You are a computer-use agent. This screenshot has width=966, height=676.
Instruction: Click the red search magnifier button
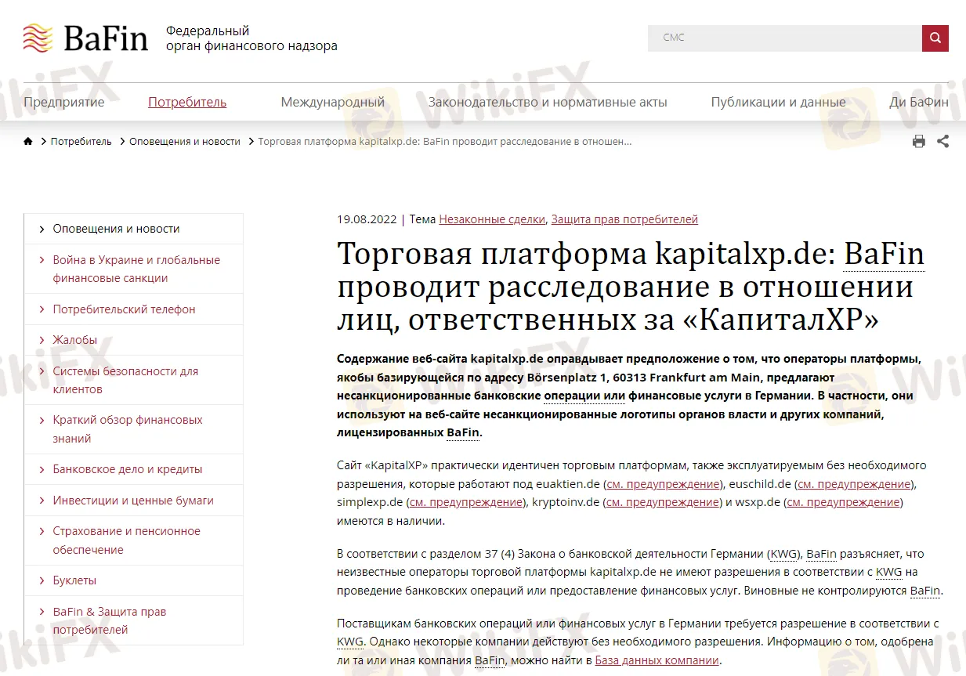(935, 38)
